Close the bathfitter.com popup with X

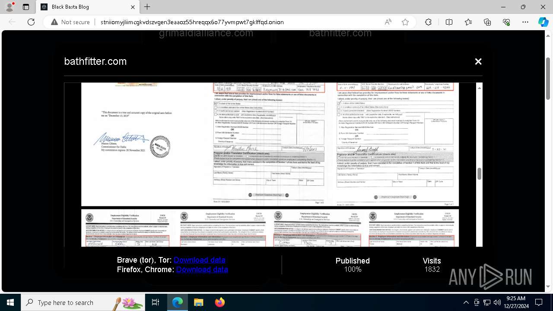click(x=478, y=62)
